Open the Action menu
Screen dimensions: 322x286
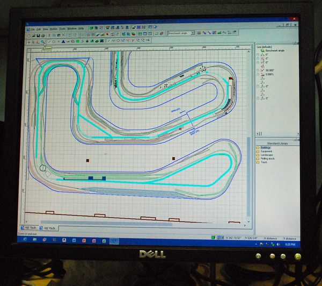click(x=54, y=29)
